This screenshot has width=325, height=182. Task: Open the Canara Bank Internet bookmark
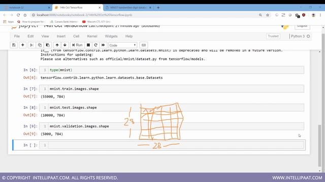coord(64,22)
